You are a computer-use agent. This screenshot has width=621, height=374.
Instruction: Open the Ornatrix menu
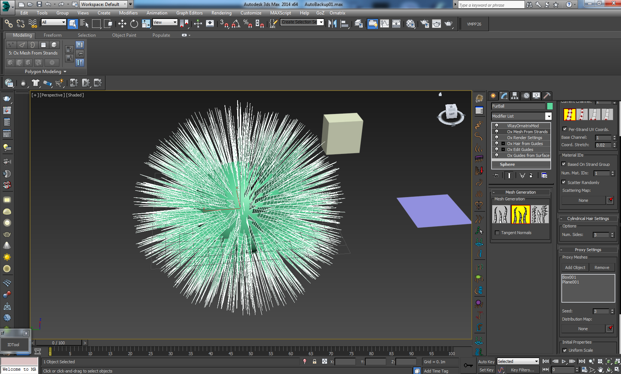pyautogui.click(x=337, y=13)
